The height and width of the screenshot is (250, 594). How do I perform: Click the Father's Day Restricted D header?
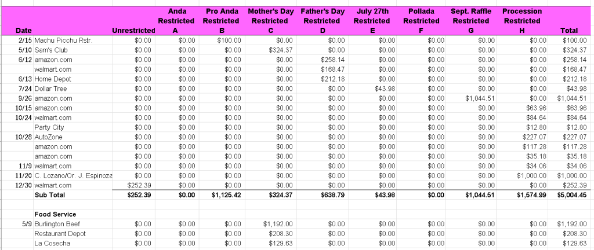point(322,21)
